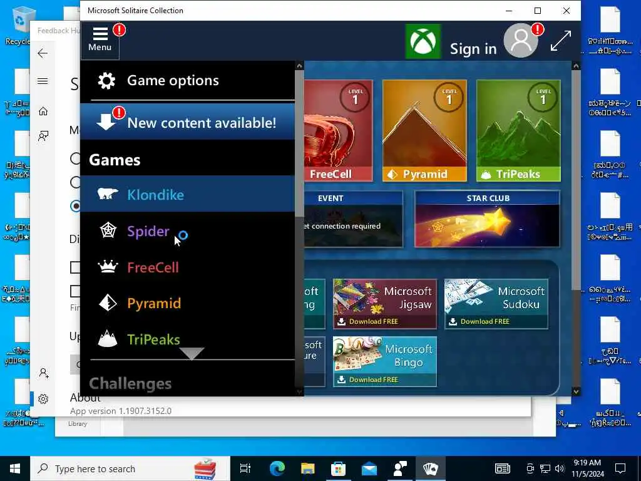Image resolution: width=641 pixels, height=481 pixels.
Task: Open Microsoft Store from the taskbar
Action: [338, 468]
